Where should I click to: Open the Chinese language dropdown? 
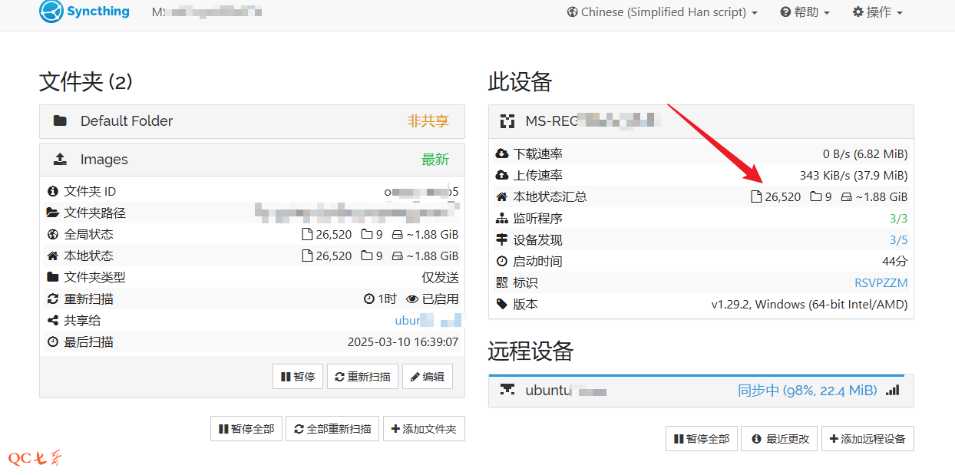662,12
